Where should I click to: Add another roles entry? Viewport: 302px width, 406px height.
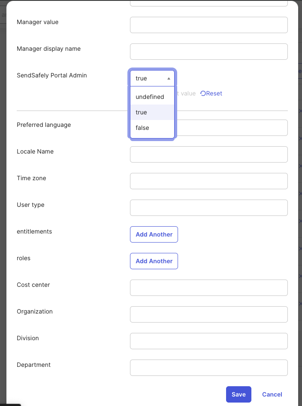154,261
